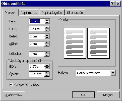The height and width of the screenshot is (101, 122).
Task: Open the Papíradagolás tab
Action: pos(52,13)
